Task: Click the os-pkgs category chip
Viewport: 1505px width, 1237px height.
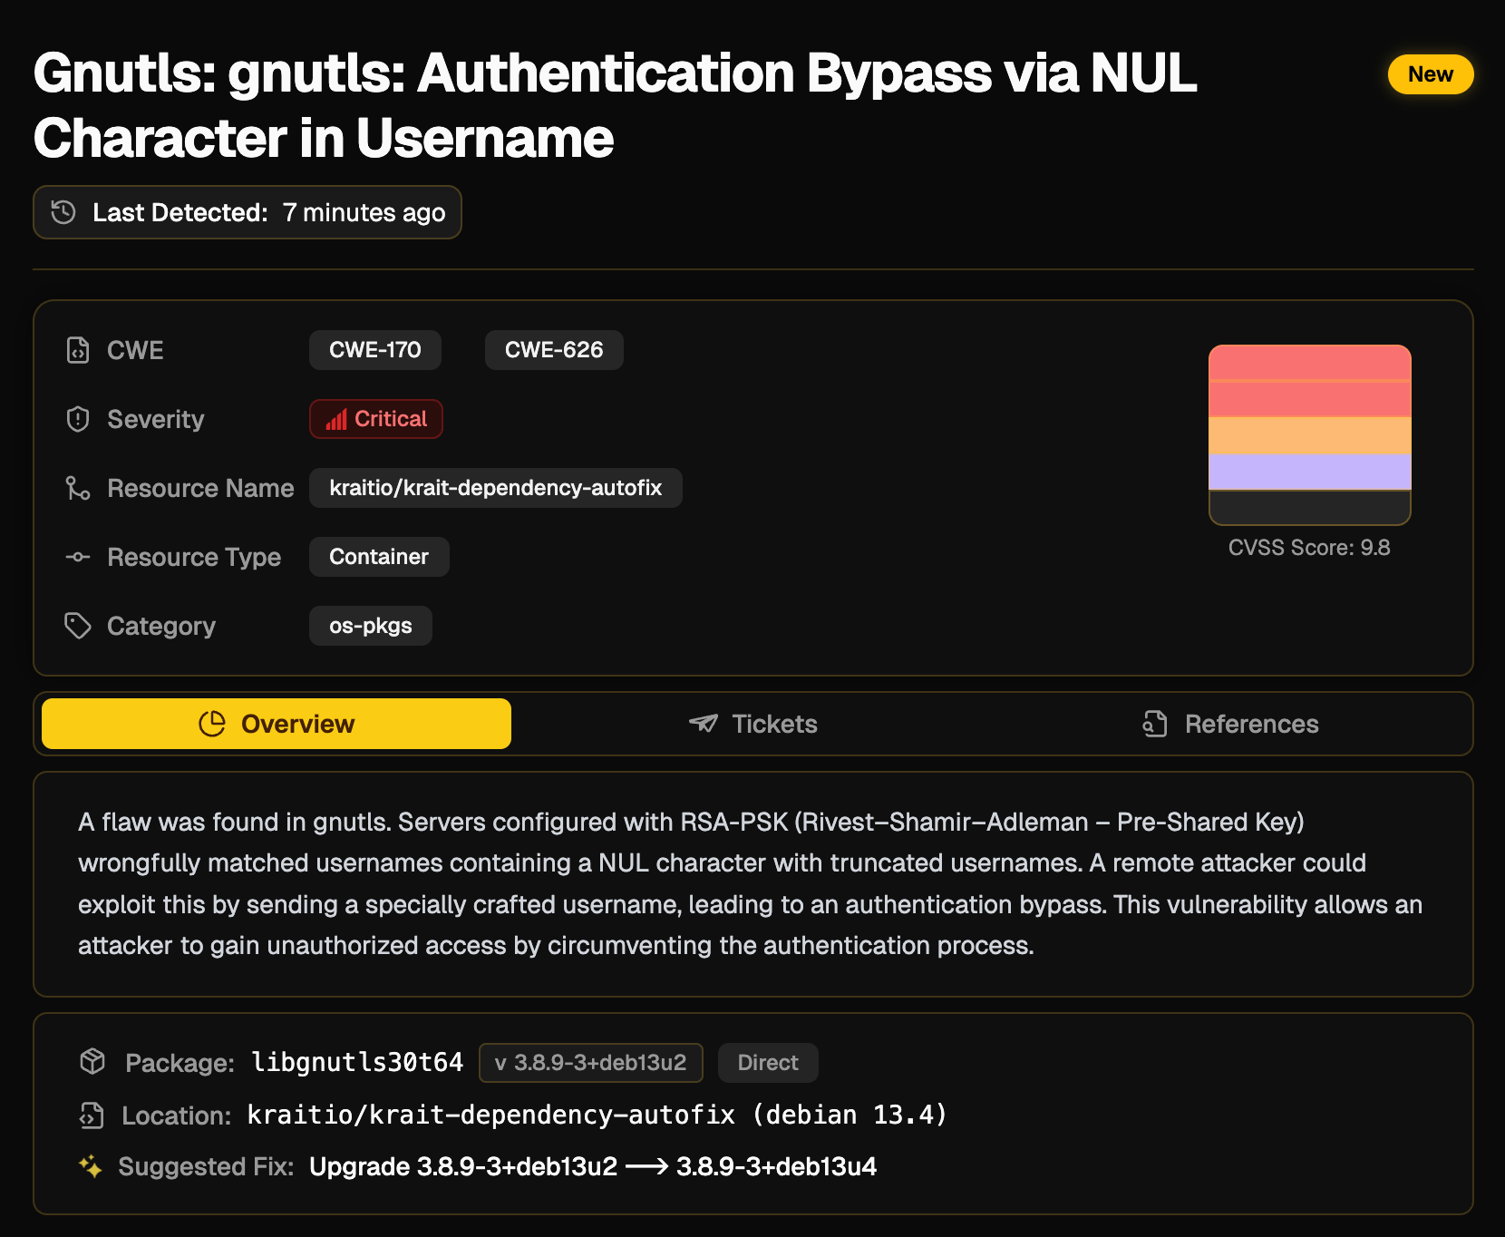Action: click(371, 626)
